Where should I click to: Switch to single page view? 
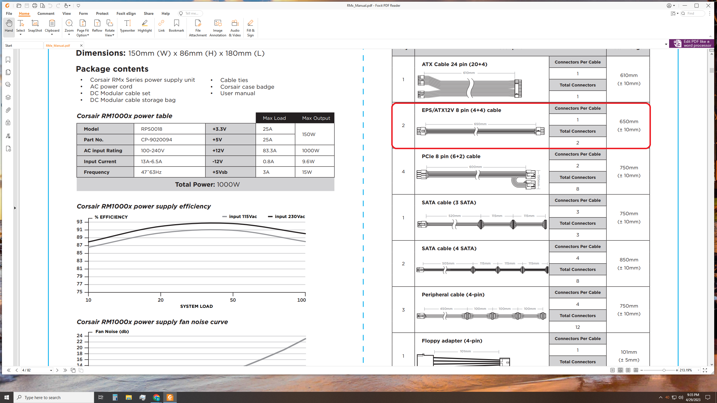coord(613,370)
